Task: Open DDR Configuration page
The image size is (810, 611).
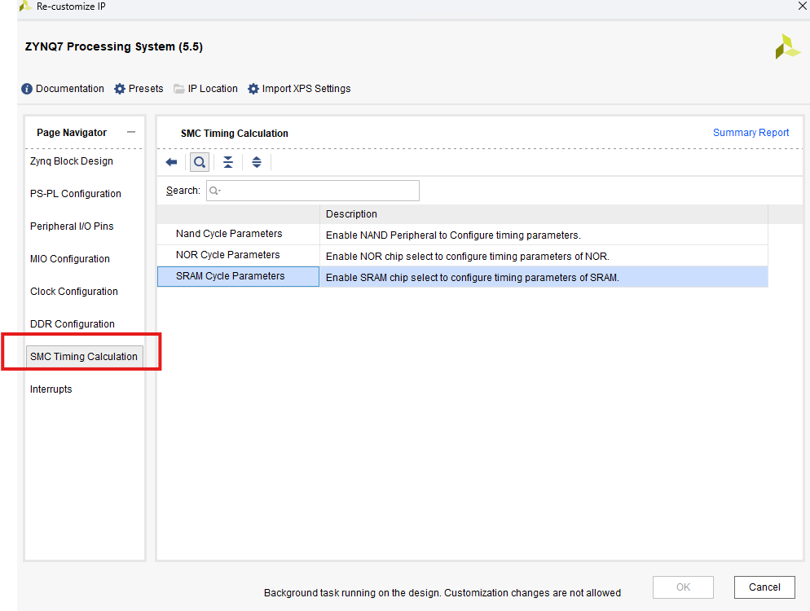Action: [73, 324]
